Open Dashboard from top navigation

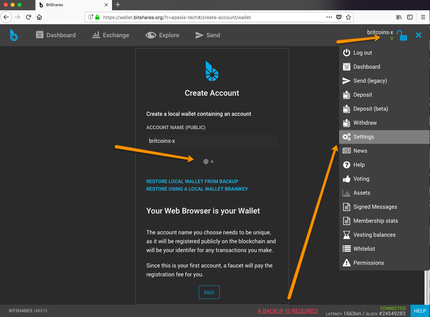[56, 35]
